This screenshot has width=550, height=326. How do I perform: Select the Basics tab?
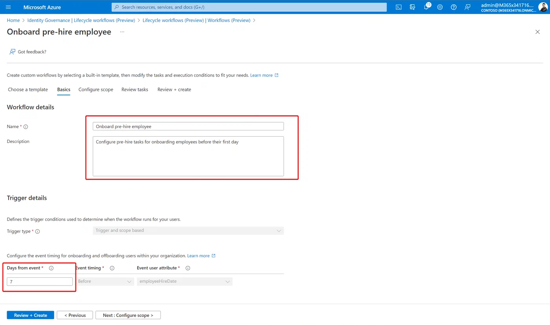[x=64, y=90]
